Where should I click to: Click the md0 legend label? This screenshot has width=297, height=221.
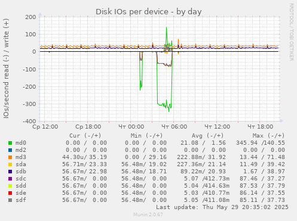21,143
